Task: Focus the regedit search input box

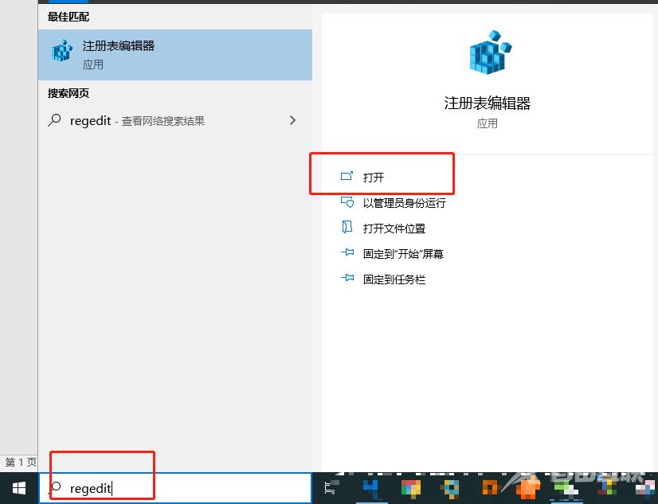Action: click(x=175, y=487)
